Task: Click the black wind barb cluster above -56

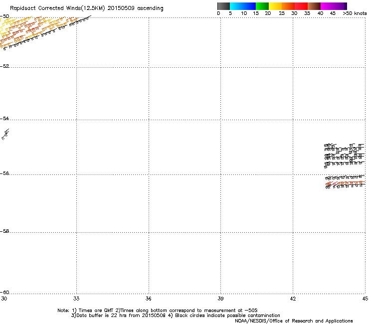Action: (345, 156)
